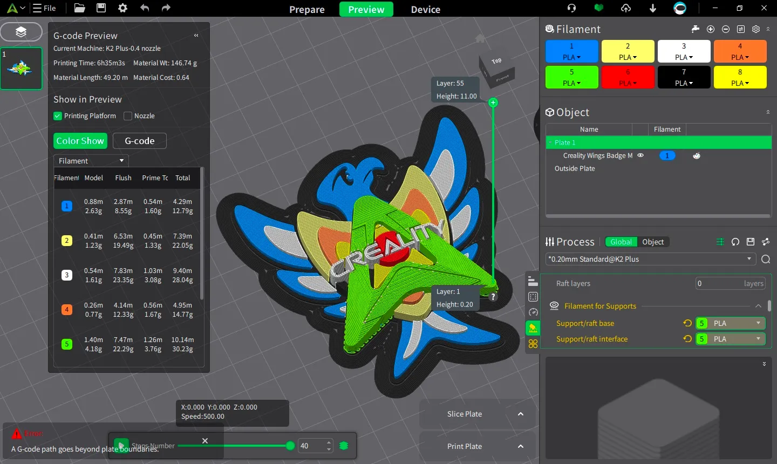Toggle visibility of Creality Wings Badge object
Image resolution: width=777 pixels, height=464 pixels.
point(640,155)
